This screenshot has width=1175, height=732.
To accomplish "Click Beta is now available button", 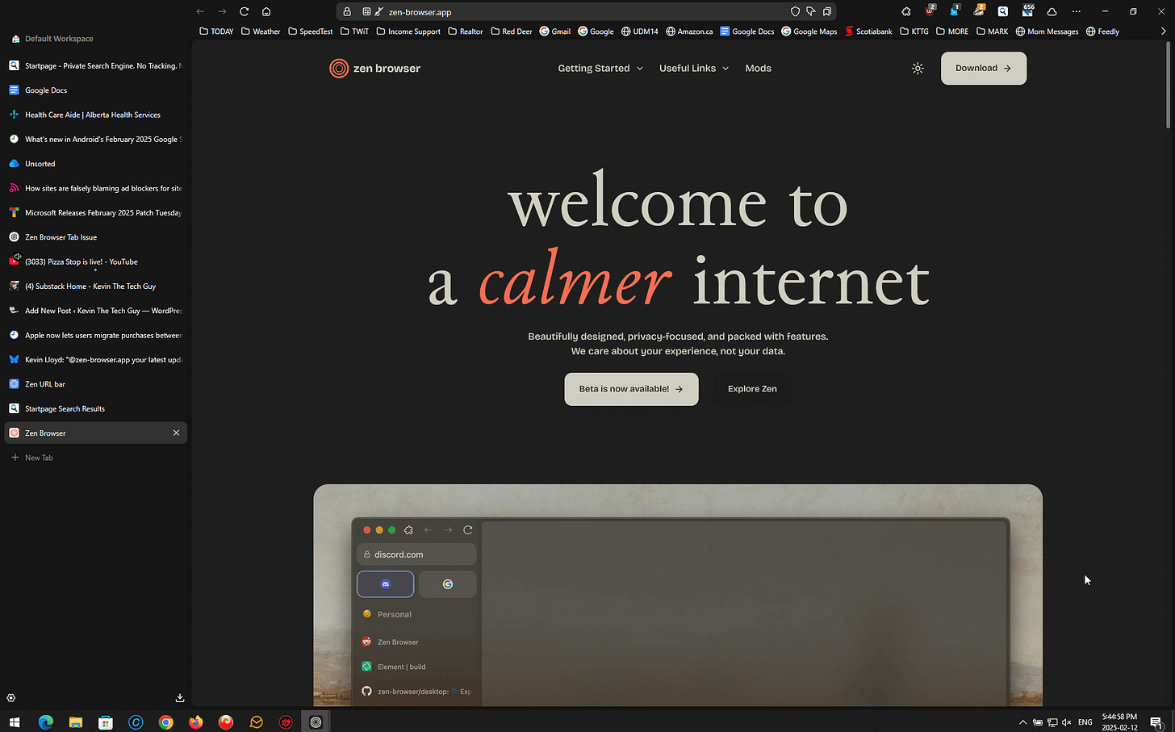I will (631, 389).
